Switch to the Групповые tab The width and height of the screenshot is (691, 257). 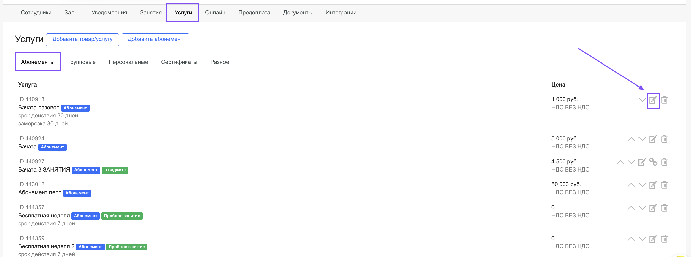tap(81, 62)
